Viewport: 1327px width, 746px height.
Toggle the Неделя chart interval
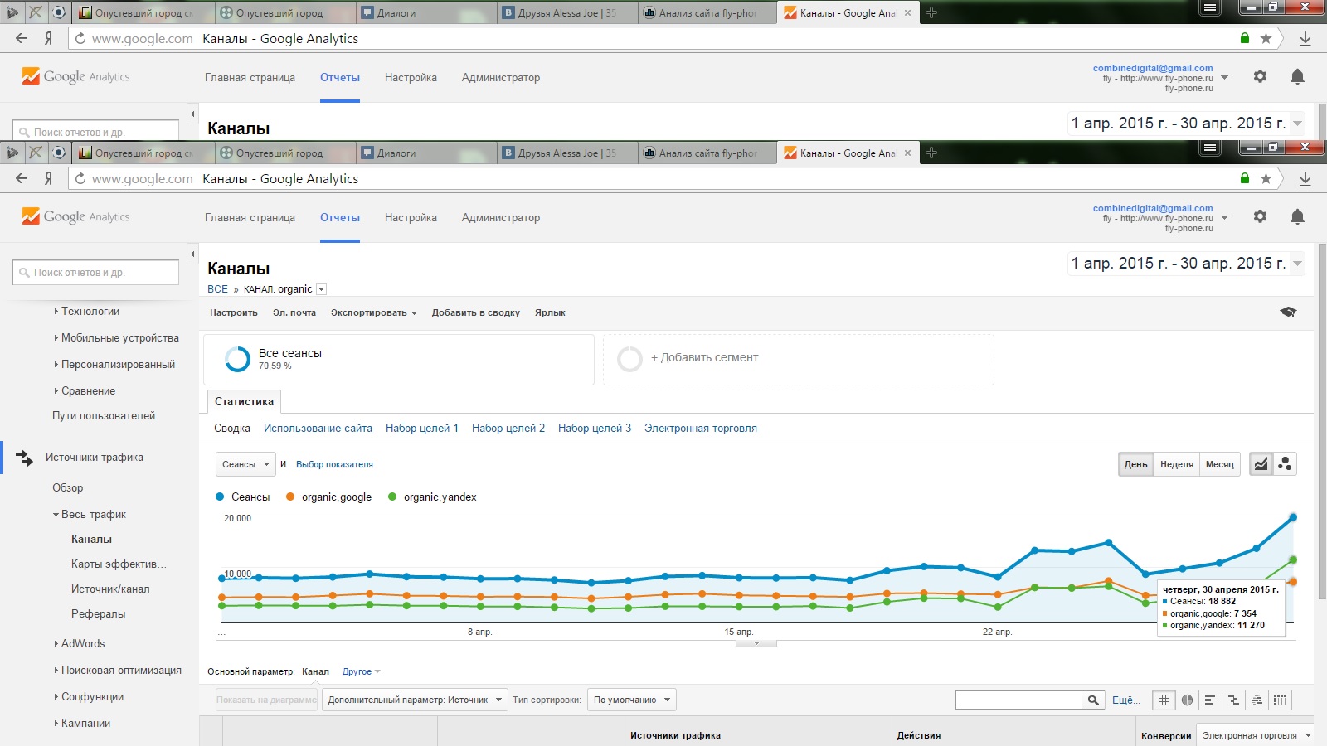[1177, 464]
